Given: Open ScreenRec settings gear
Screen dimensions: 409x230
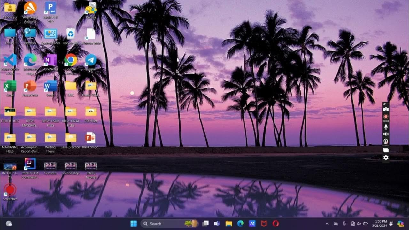Looking at the screenshot, I should 386,158.
